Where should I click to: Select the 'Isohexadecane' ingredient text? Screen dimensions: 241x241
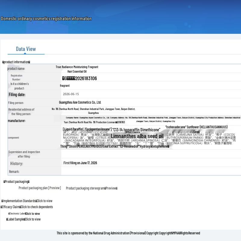click(176, 127)
